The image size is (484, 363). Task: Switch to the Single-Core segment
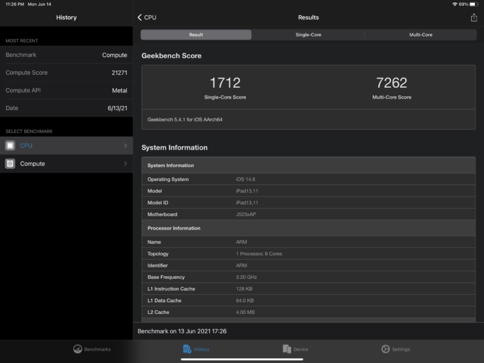pyautogui.click(x=308, y=35)
